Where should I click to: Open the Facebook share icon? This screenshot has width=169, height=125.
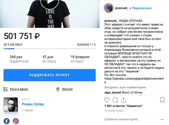7,121
